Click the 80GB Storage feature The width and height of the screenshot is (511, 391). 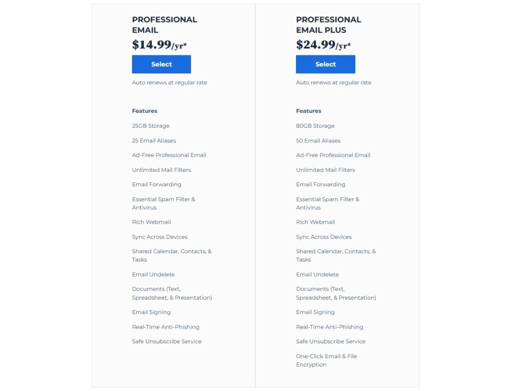click(x=315, y=126)
